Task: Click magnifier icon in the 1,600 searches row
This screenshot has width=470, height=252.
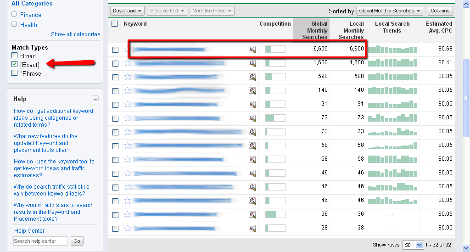Action: pyautogui.click(x=252, y=63)
